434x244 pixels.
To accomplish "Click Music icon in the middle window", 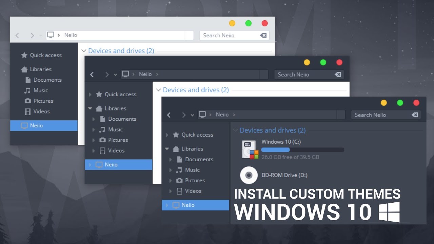I will (x=102, y=129).
